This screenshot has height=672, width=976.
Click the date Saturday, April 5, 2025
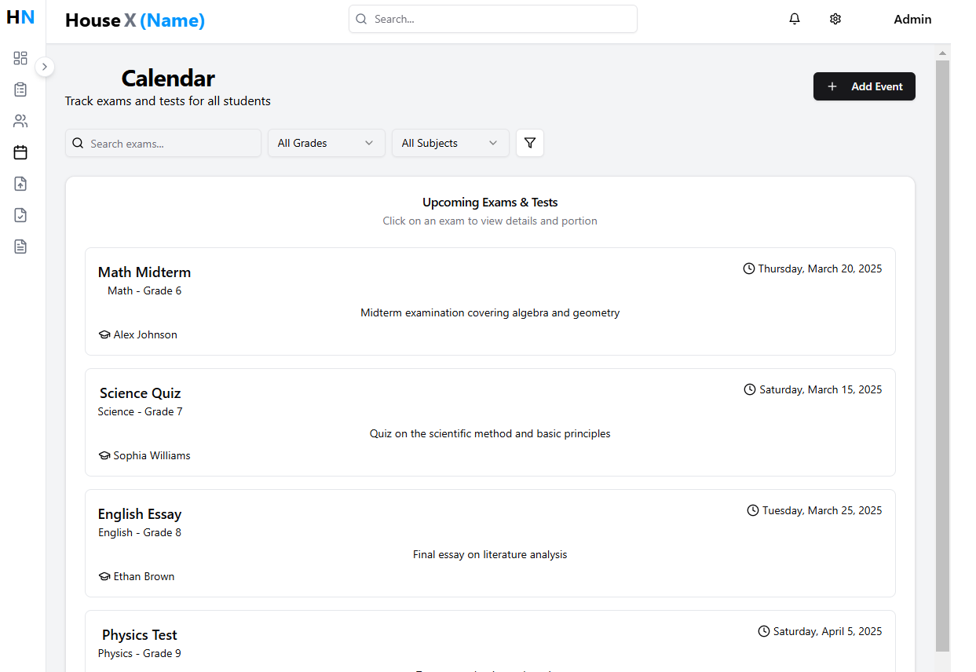click(828, 631)
